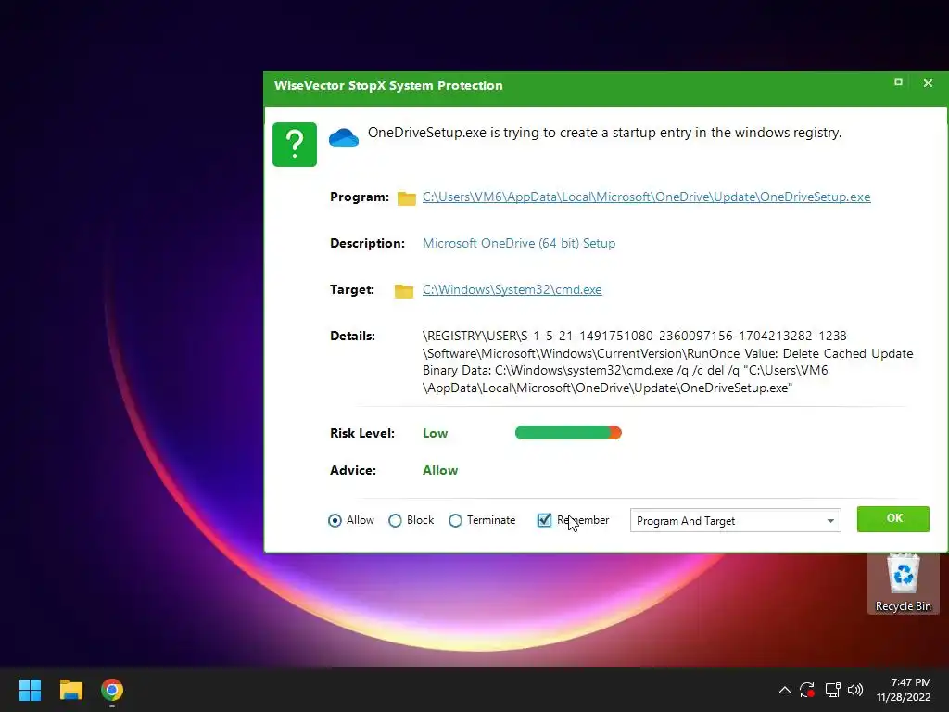Image resolution: width=949 pixels, height=712 pixels.
Task: Select the Block radio button
Action: (x=395, y=521)
